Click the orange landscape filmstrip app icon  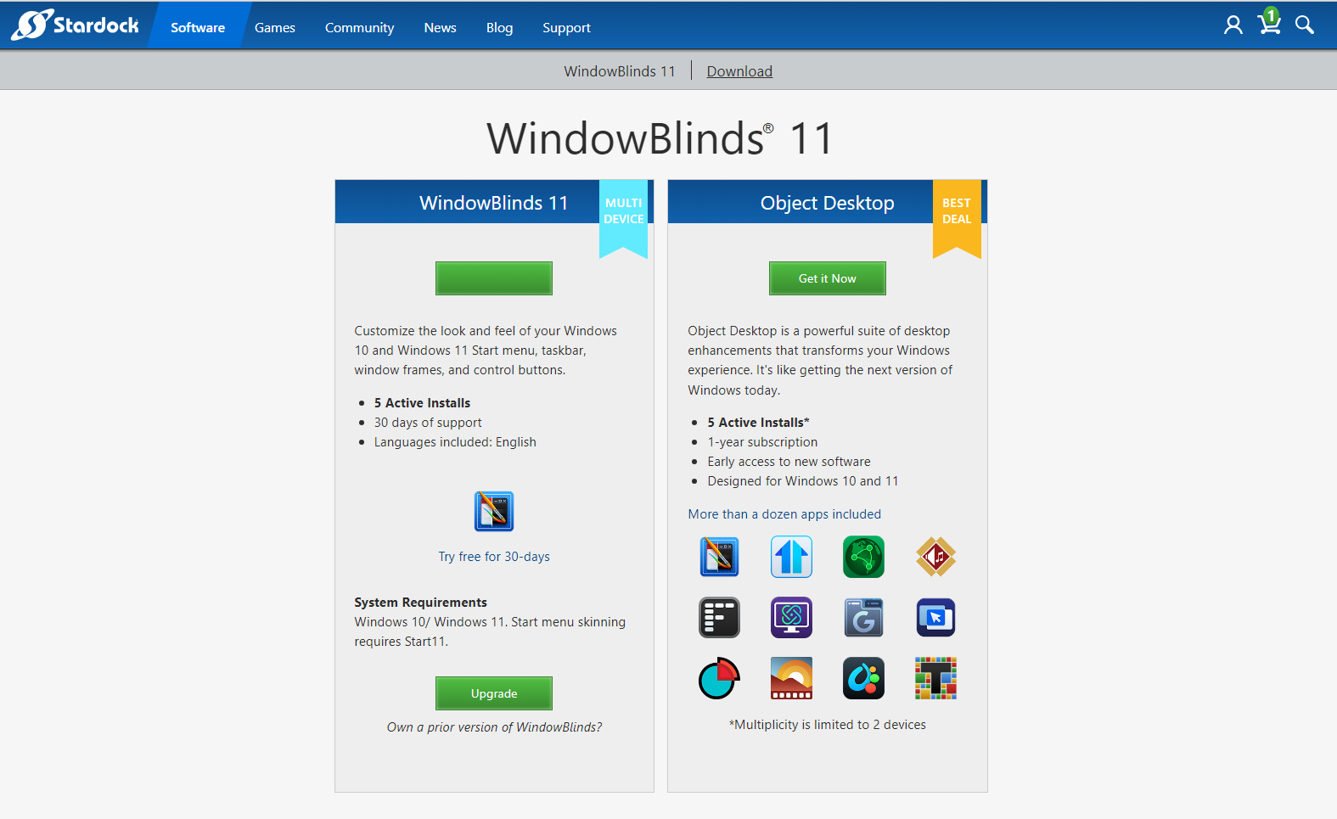792,678
